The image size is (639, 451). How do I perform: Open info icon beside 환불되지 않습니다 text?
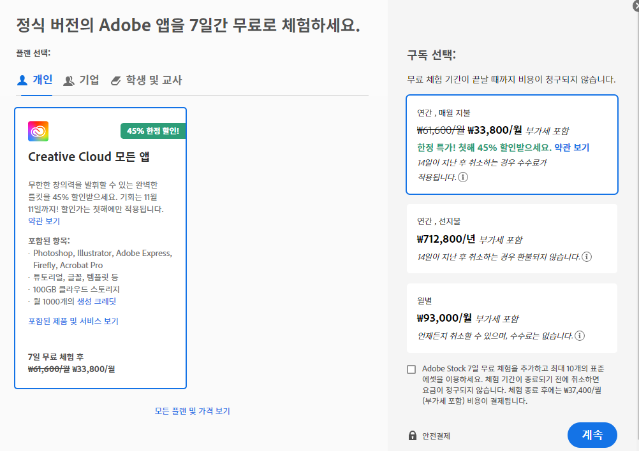[x=587, y=257]
